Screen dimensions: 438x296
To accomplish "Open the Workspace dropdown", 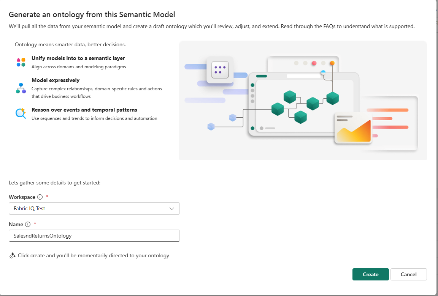I will point(94,208).
